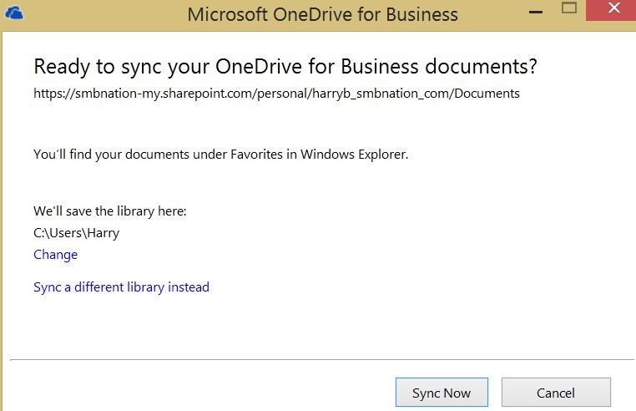636x411 pixels.
Task: Open the Change location link
Action: (x=56, y=255)
